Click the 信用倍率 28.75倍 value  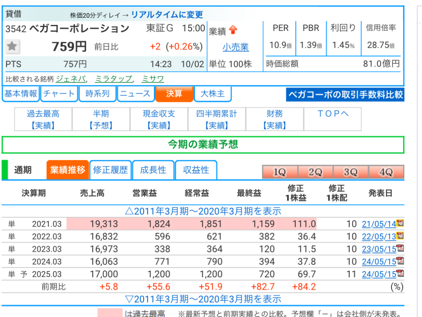pyautogui.click(x=381, y=45)
